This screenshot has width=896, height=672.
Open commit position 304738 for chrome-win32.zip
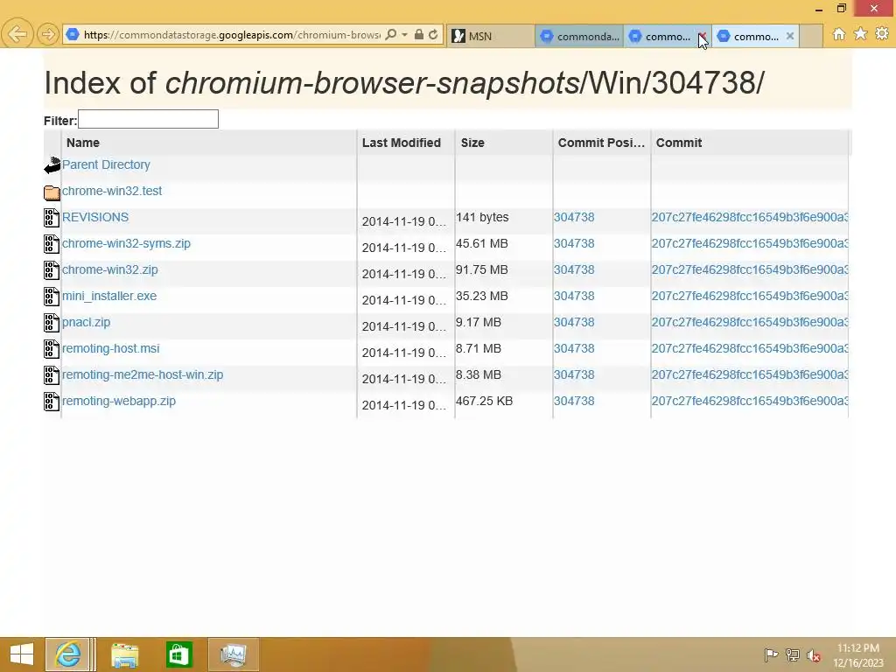(574, 269)
